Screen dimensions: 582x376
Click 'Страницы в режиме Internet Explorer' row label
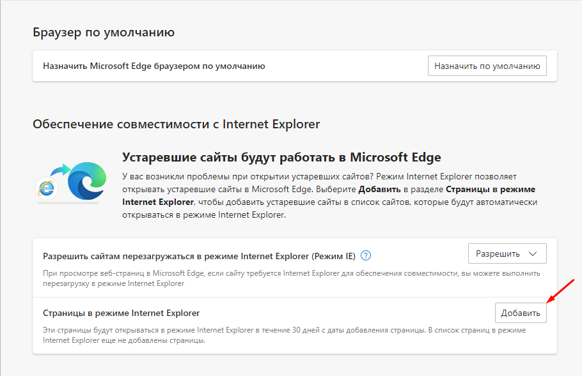click(x=122, y=313)
